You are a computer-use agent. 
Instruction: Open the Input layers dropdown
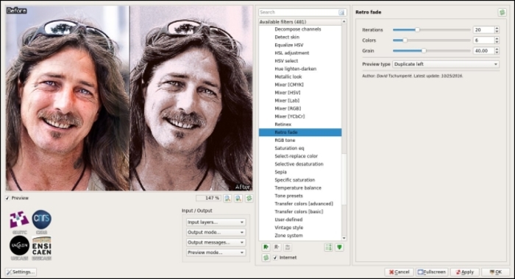tap(216, 222)
